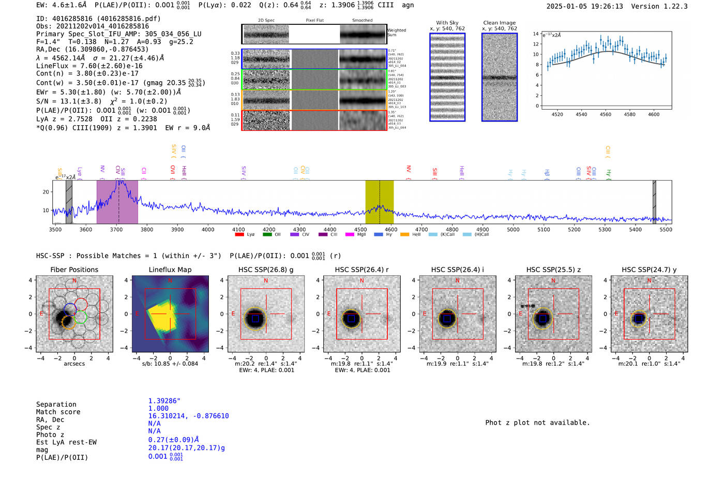Click the 2025-01-05 19:26:13 timestamp
The height and width of the screenshot is (493, 724).
(584, 7)
